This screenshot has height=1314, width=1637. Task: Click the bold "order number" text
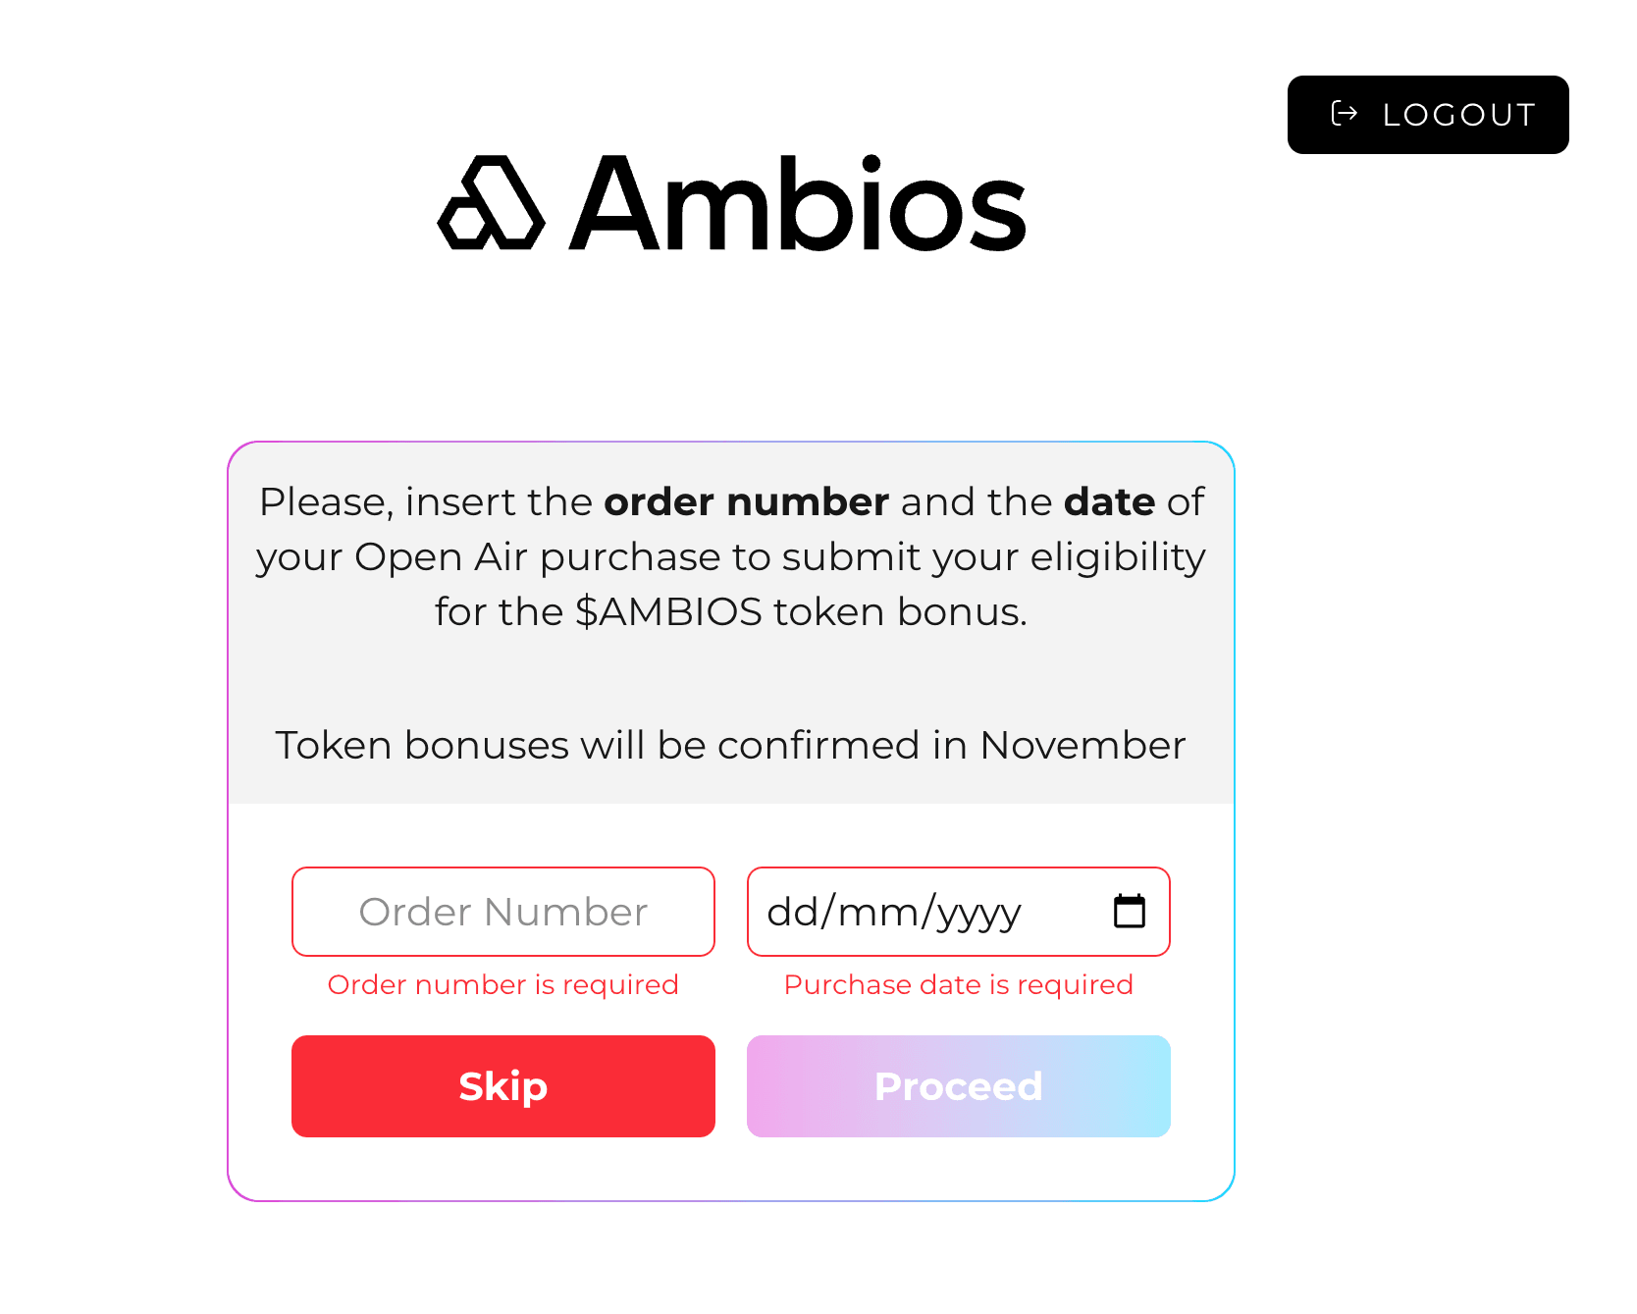pyautogui.click(x=746, y=501)
